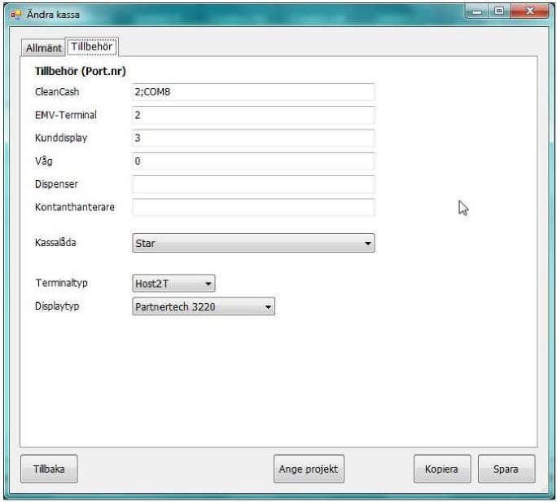This screenshot has width=557, height=502.
Task: Expand the Terminaltyp dropdown Host2T
Action: (173, 284)
